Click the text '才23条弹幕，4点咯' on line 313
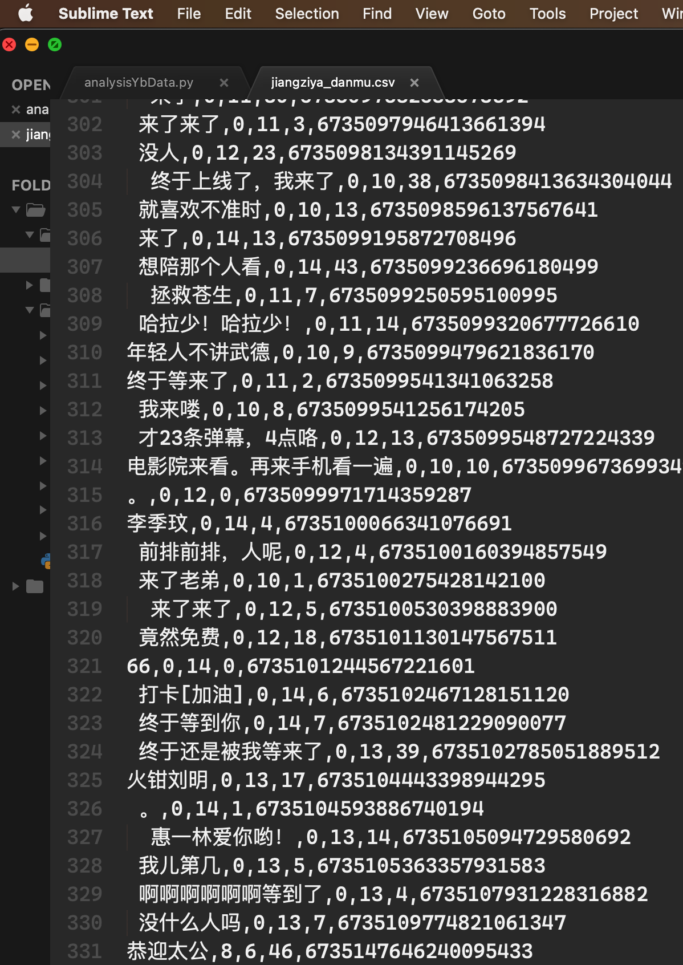 tap(228, 438)
